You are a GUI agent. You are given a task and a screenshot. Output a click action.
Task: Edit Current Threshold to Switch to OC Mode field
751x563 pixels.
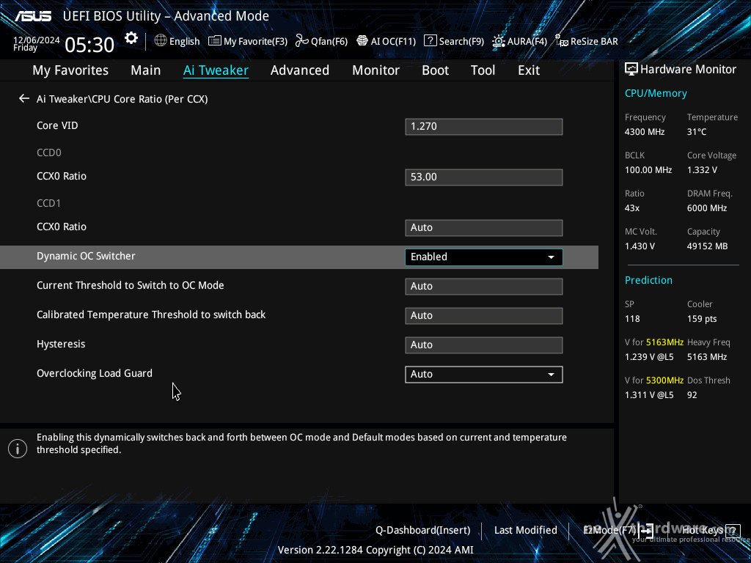click(484, 287)
